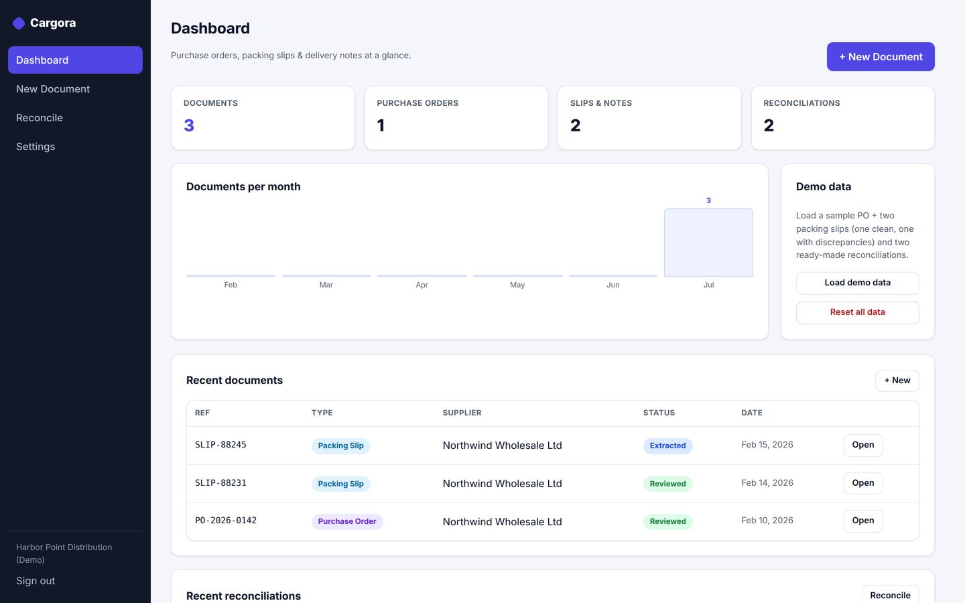Click the Feb 10, 2026 date

pos(767,521)
